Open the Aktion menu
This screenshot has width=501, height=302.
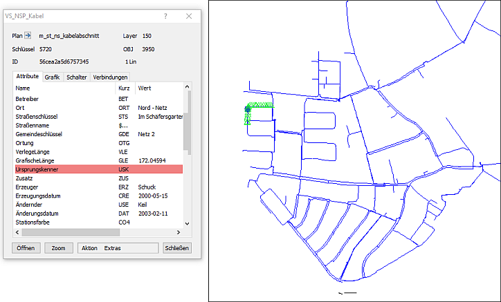click(89, 247)
